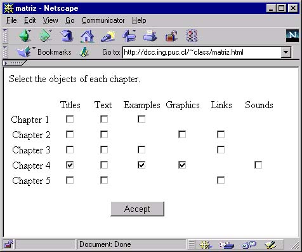Check Chapter 1 Examples checkbox
The height and width of the screenshot is (252, 302).
coord(141,119)
